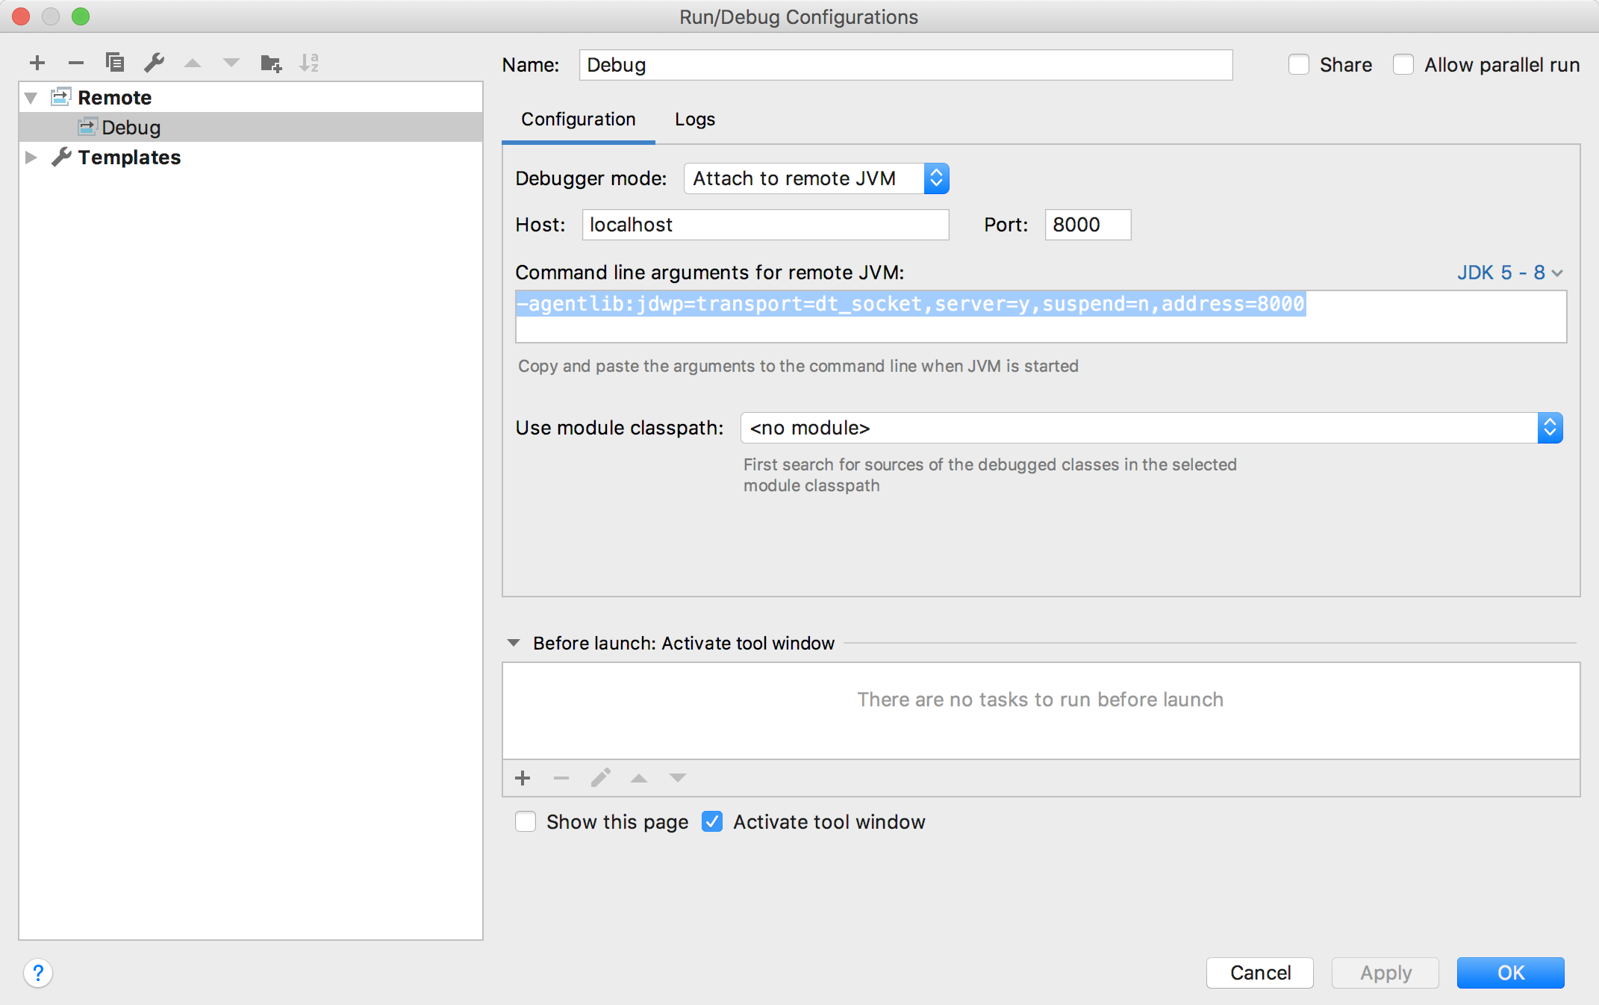This screenshot has height=1005, width=1599.
Task: Enable the Share checkbox
Action: pyautogui.click(x=1299, y=65)
